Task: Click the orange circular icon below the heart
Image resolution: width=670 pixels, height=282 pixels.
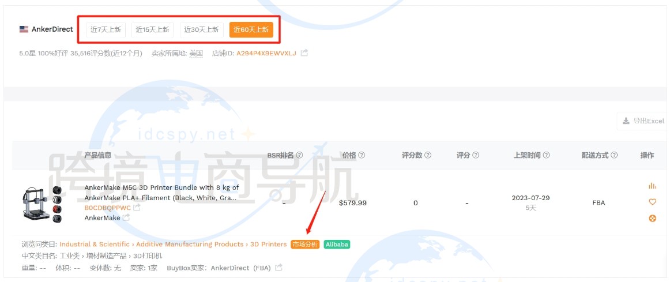Action: 653,219
